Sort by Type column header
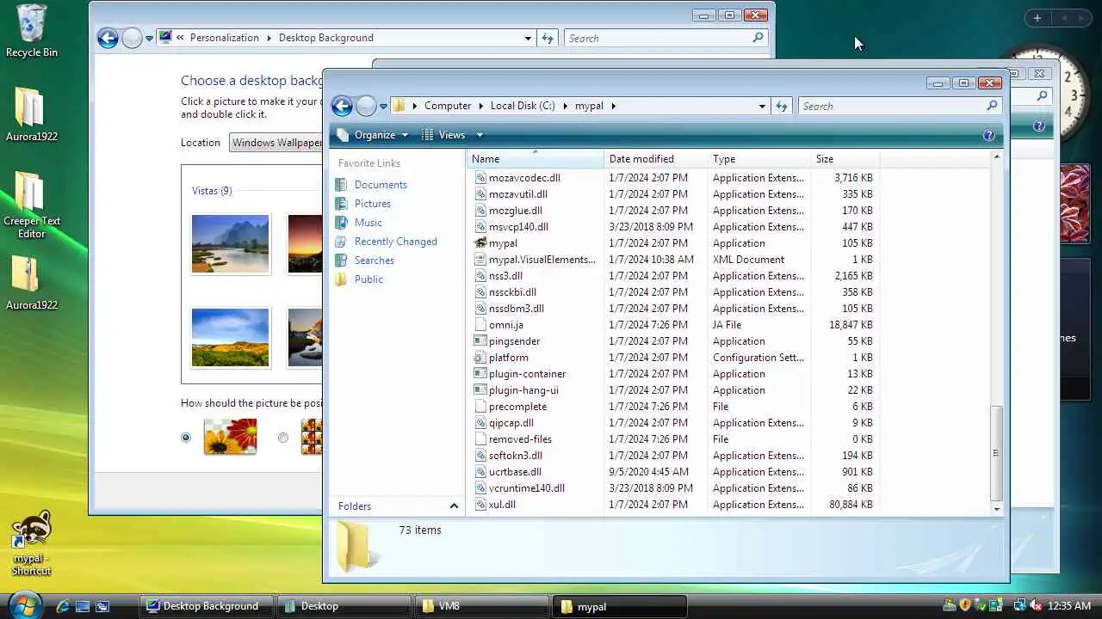This screenshot has width=1102, height=619. [x=759, y=159]
